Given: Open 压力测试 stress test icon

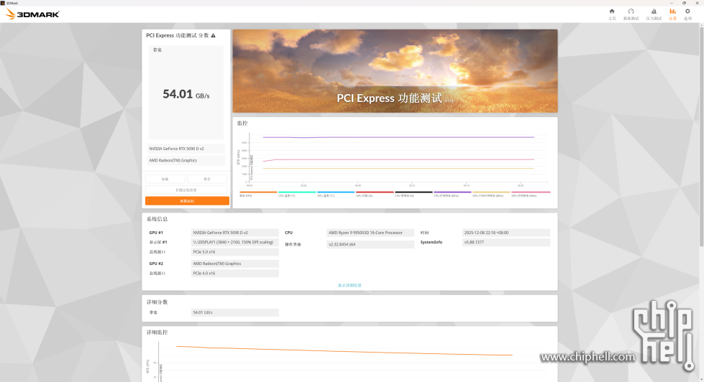Looking at the screenshot, I should click(x=654, y=13).
